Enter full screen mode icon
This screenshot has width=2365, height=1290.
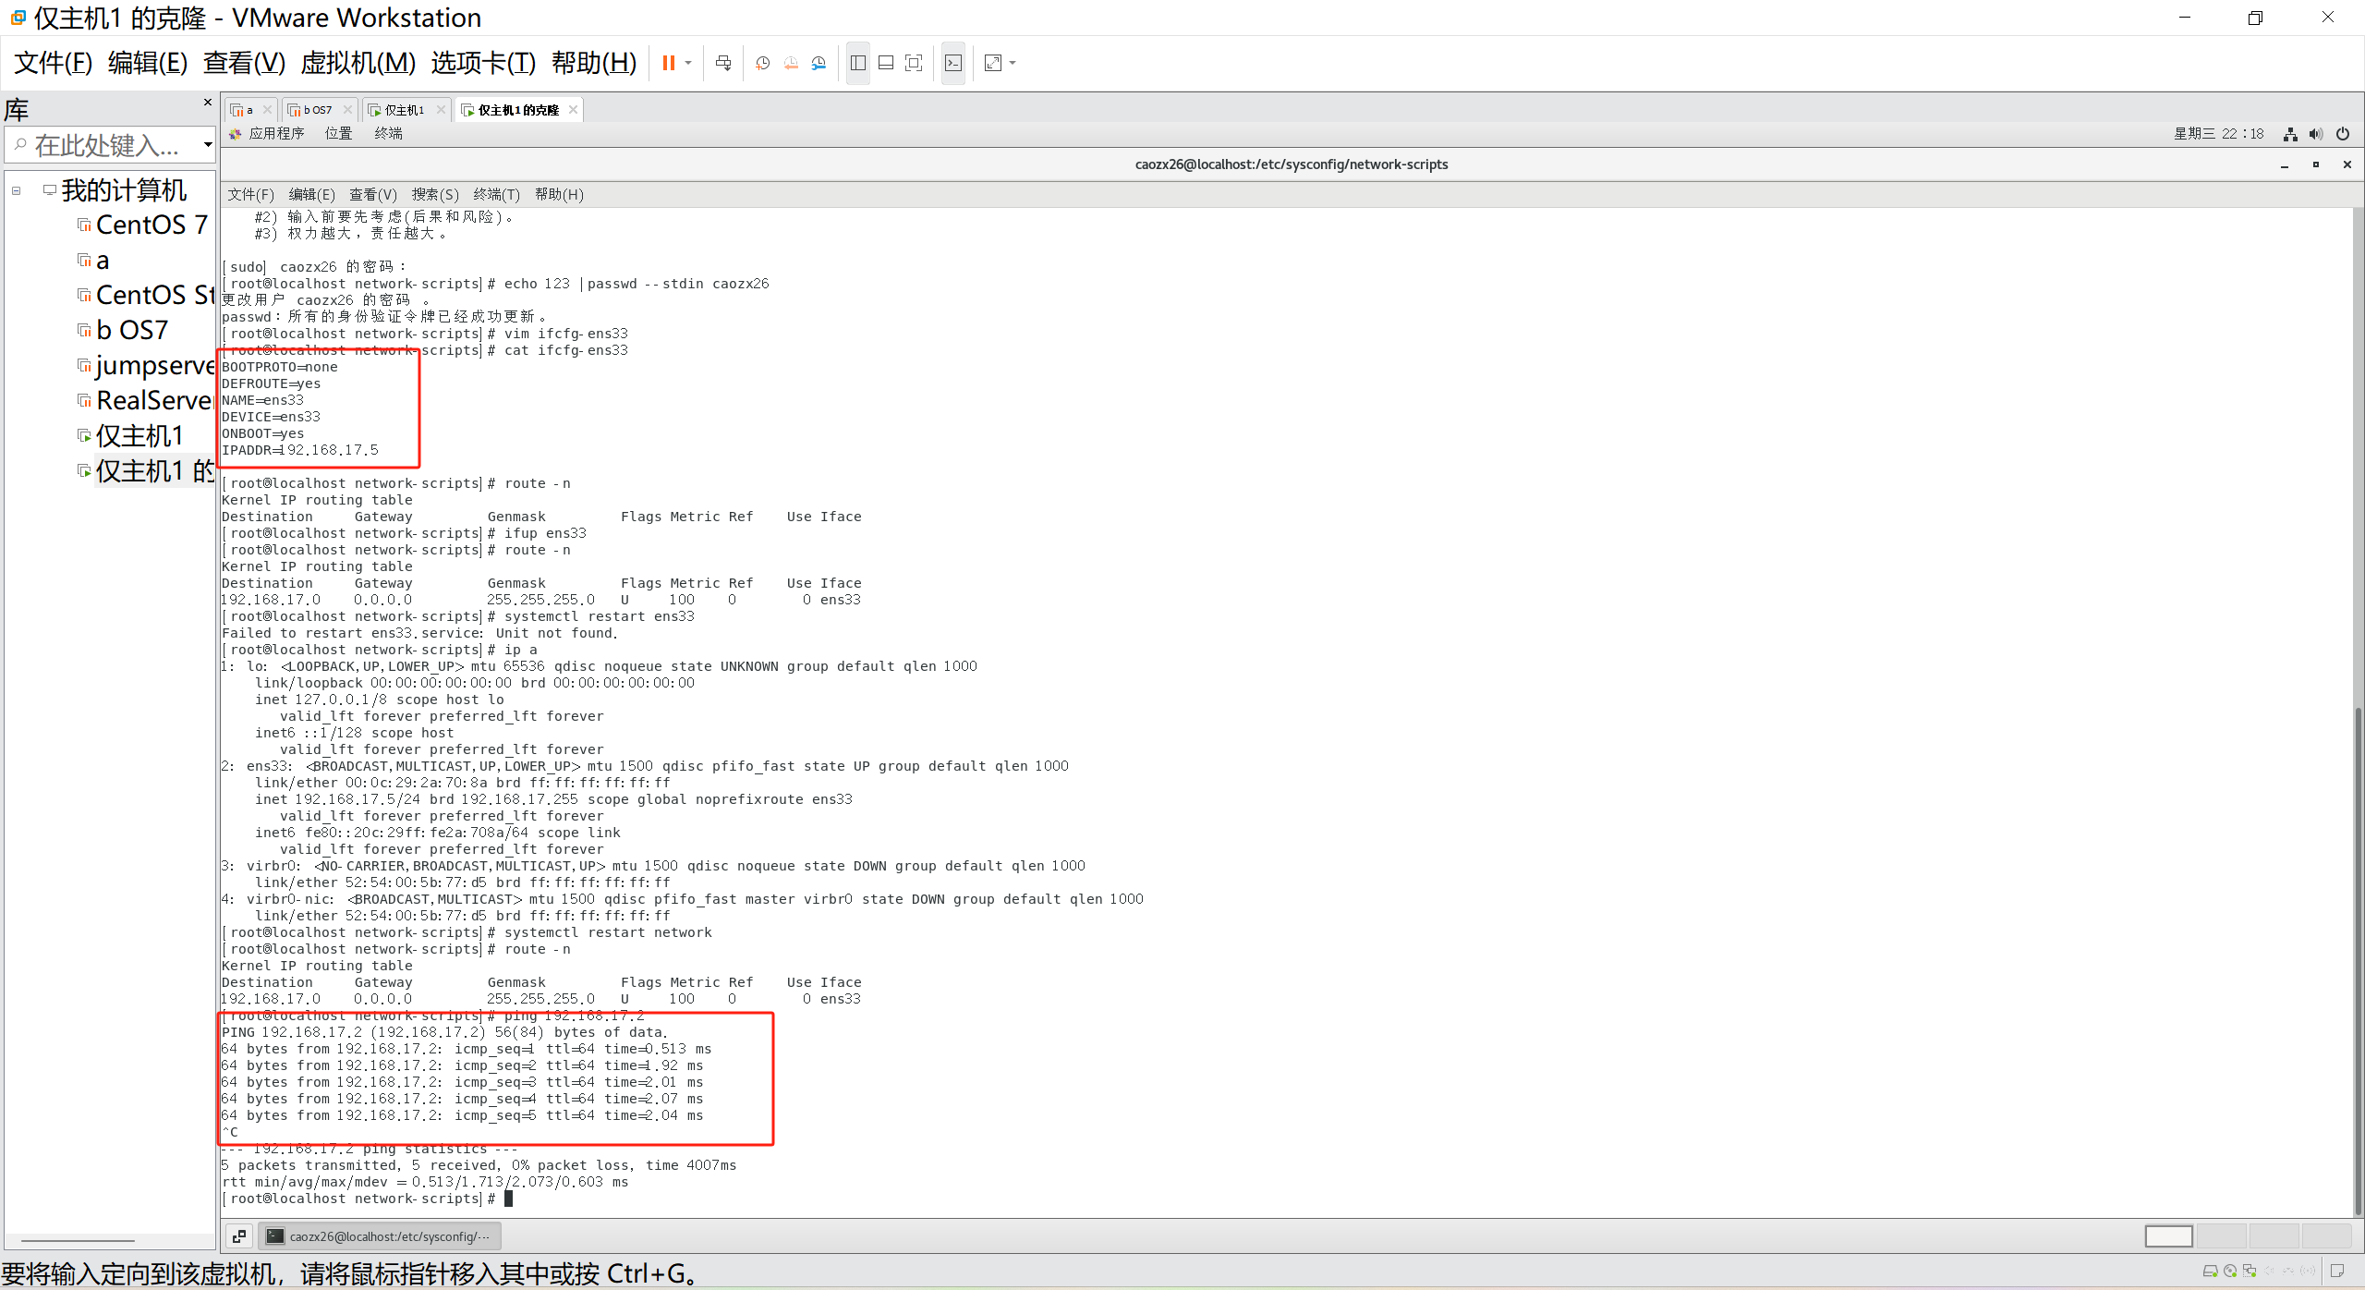pos(914,63)
